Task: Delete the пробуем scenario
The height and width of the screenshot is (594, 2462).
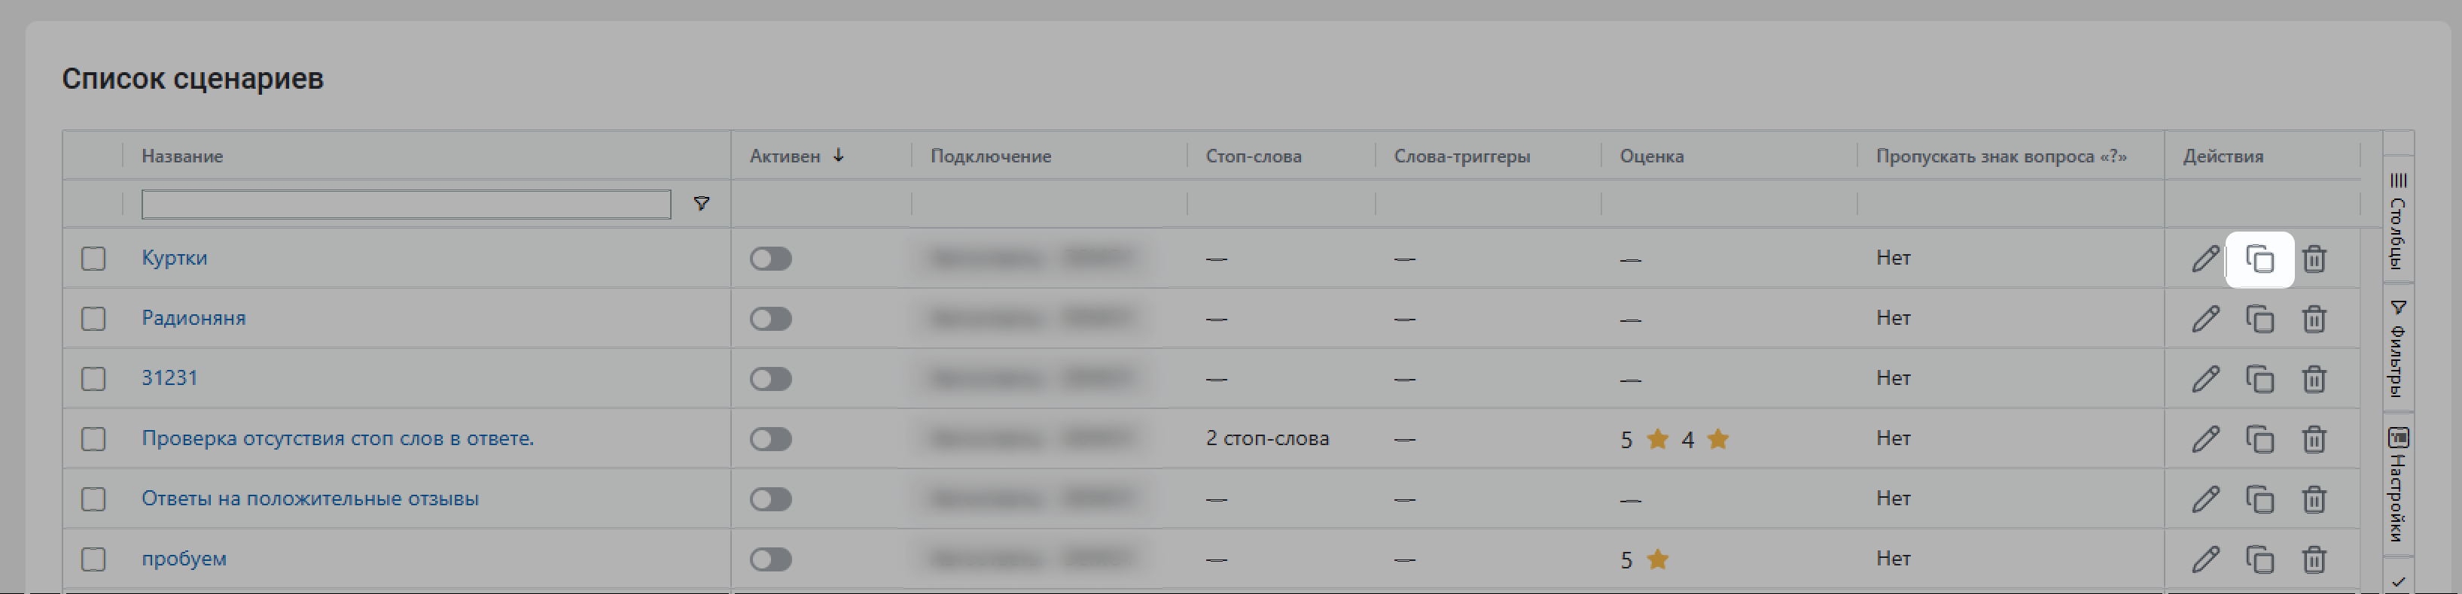Action: point(2314,559)
